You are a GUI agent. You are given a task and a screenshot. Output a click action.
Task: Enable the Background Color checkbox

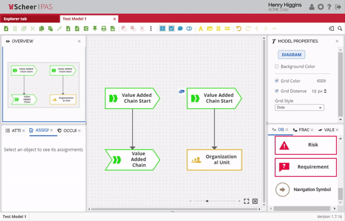pyautogui.click(x=277, y=67)
